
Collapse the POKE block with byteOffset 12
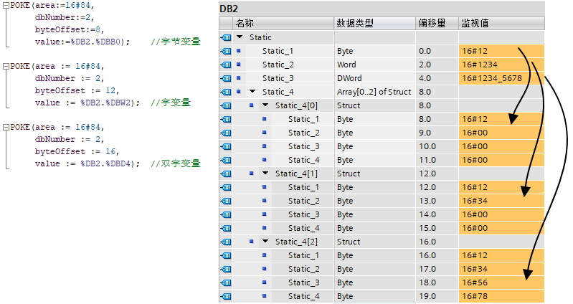click(x=6, y=66)
